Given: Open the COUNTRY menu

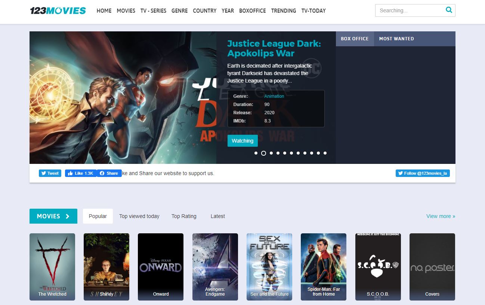Looking at the screenshot, I should [x=204, y=11].
